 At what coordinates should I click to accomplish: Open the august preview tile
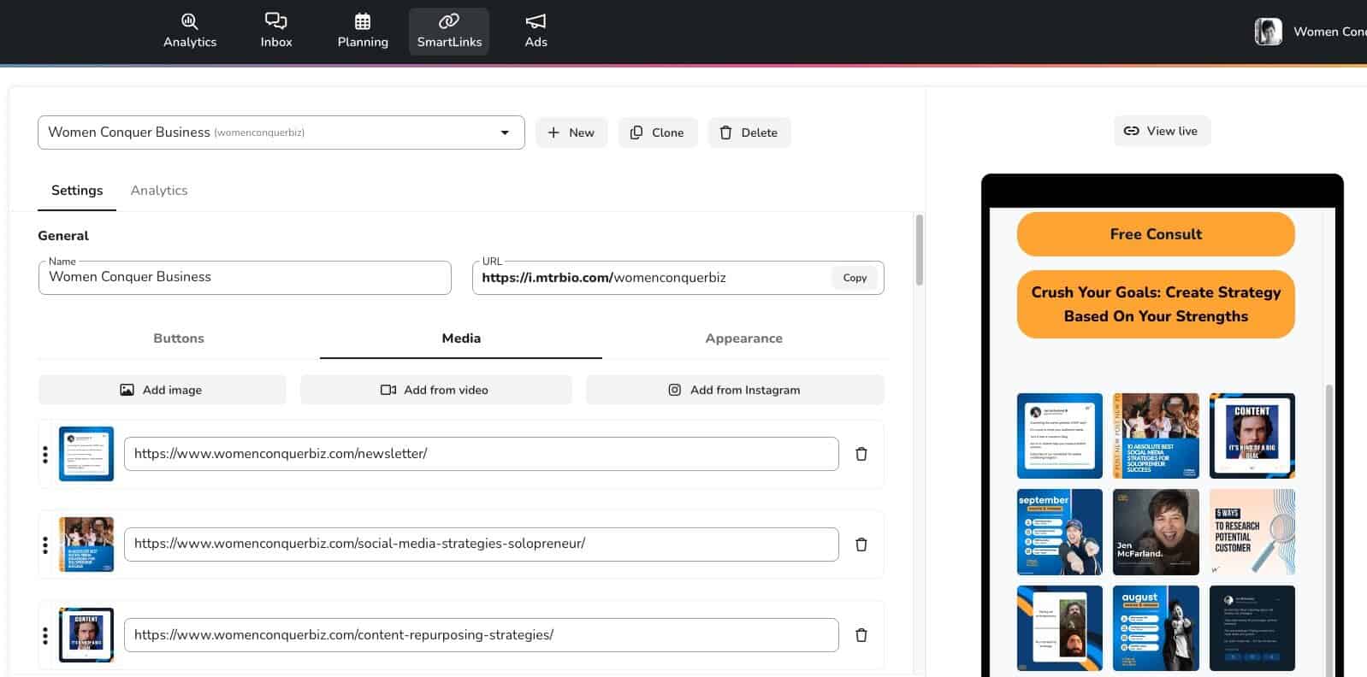tap(1156, 628)
